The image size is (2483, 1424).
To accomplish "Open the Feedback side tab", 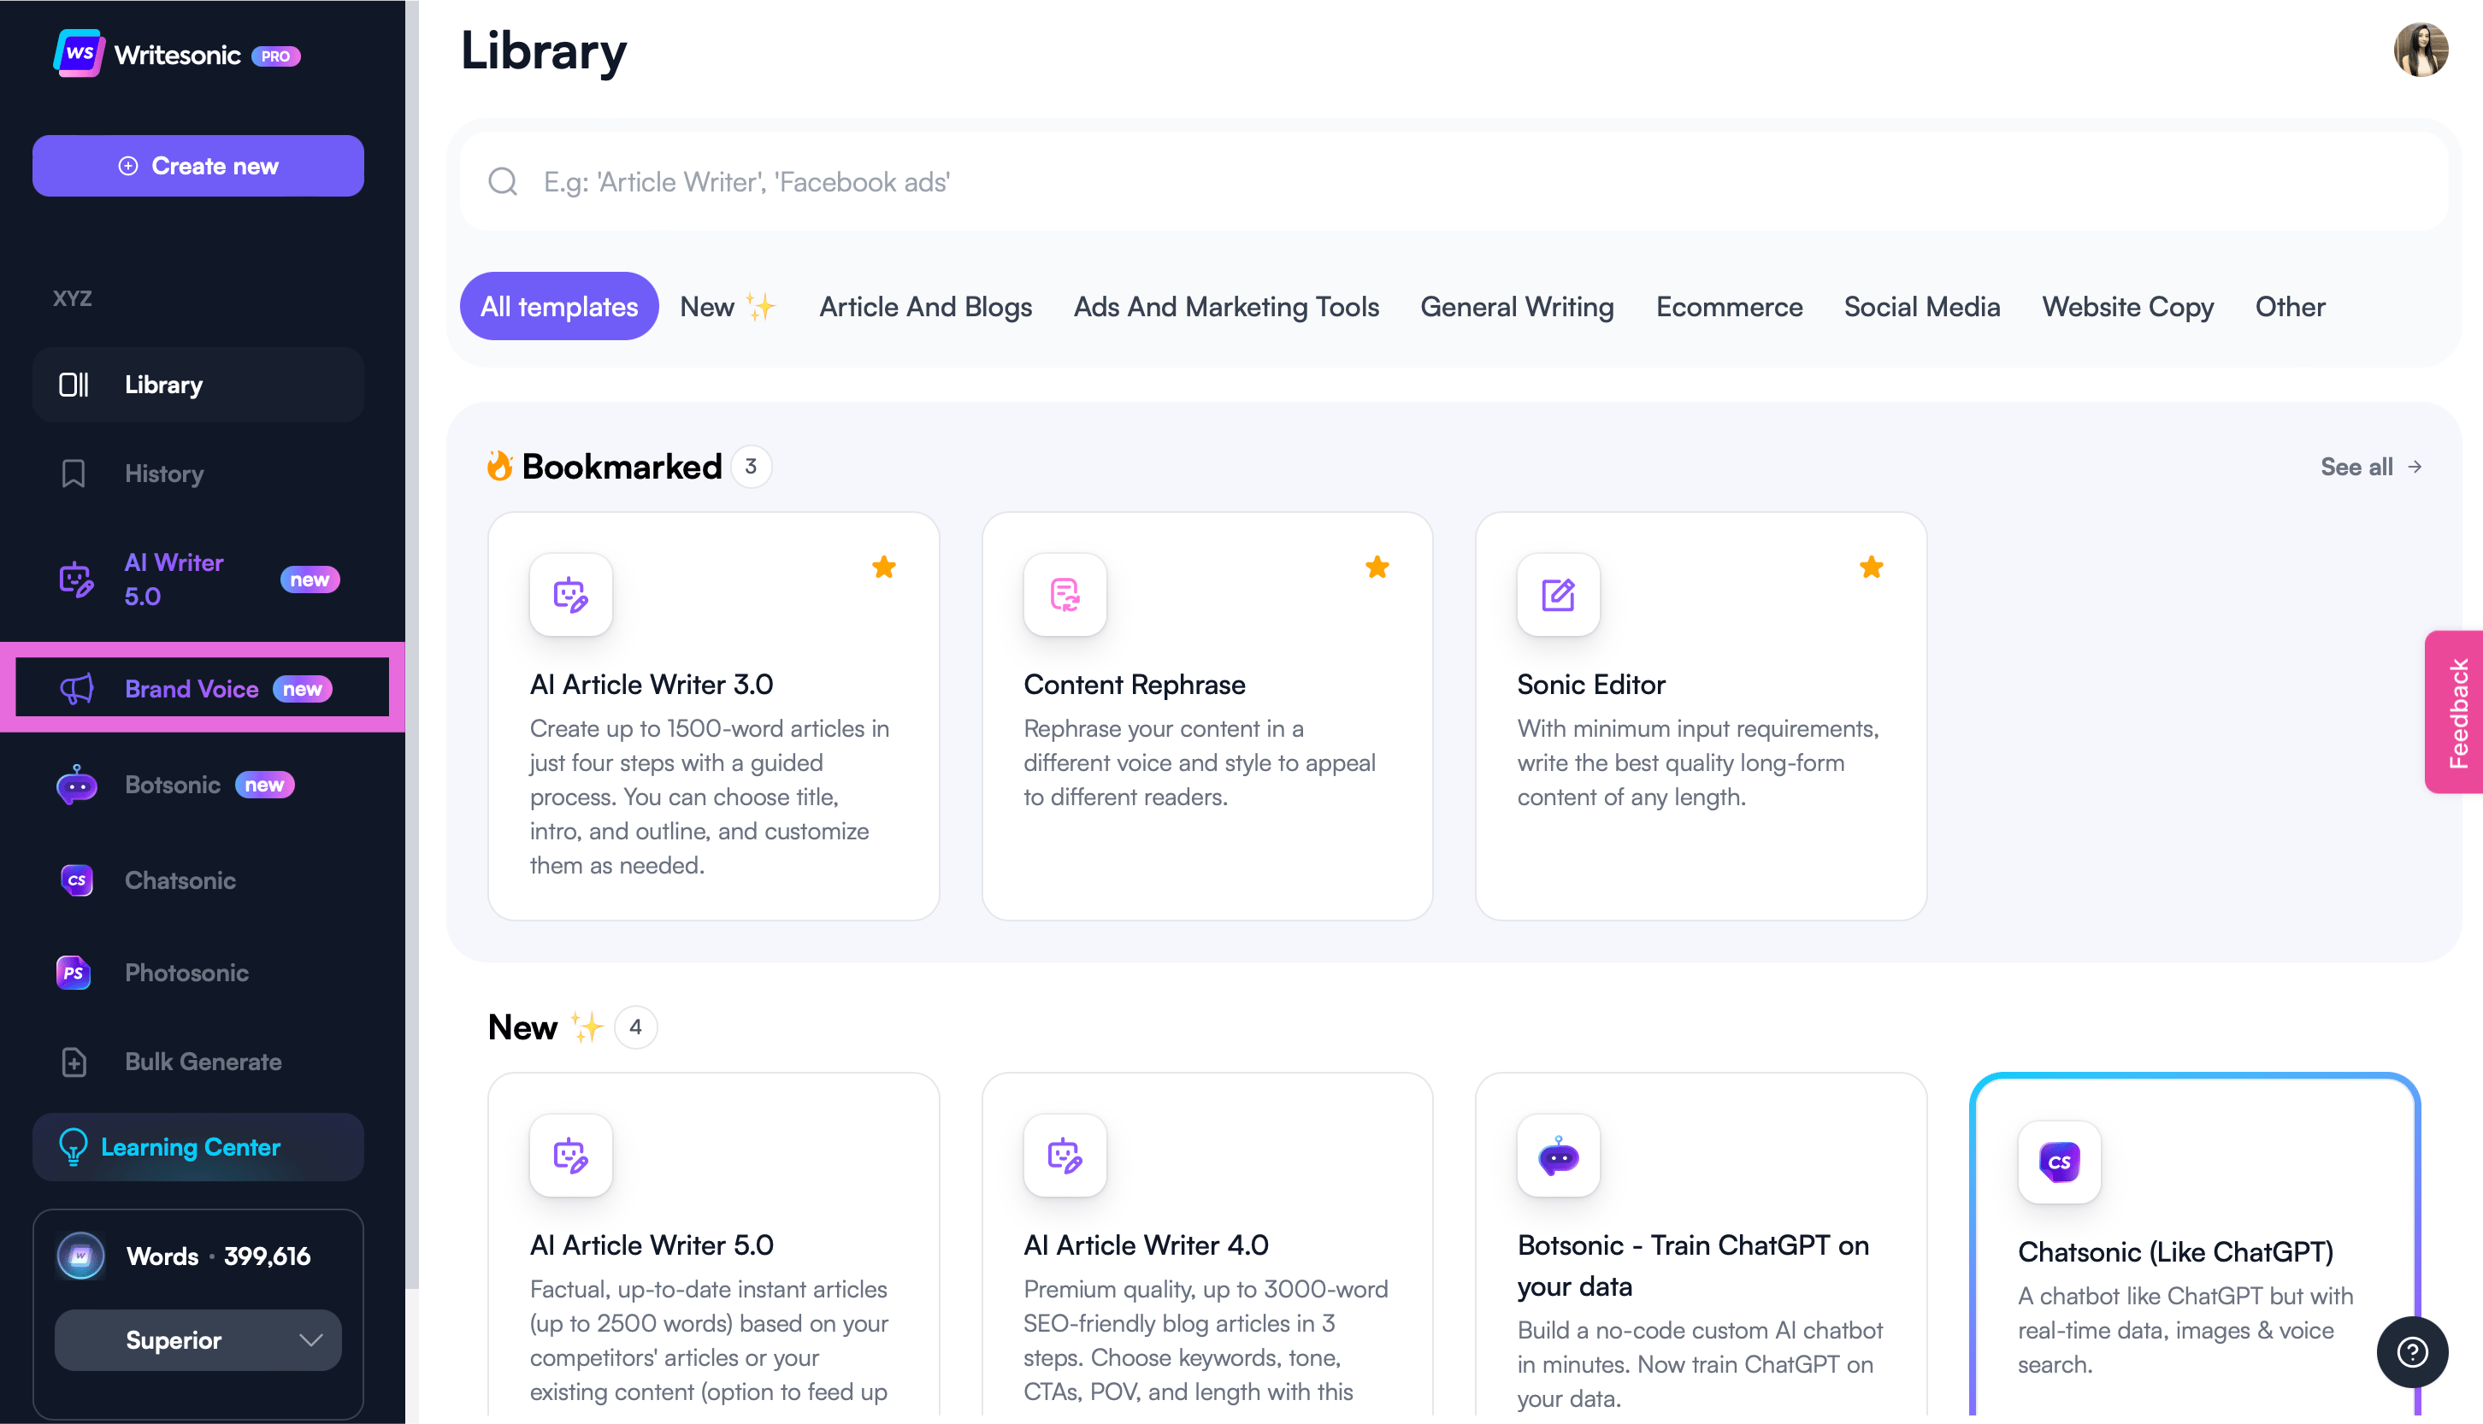I will tap(2454, 712).
